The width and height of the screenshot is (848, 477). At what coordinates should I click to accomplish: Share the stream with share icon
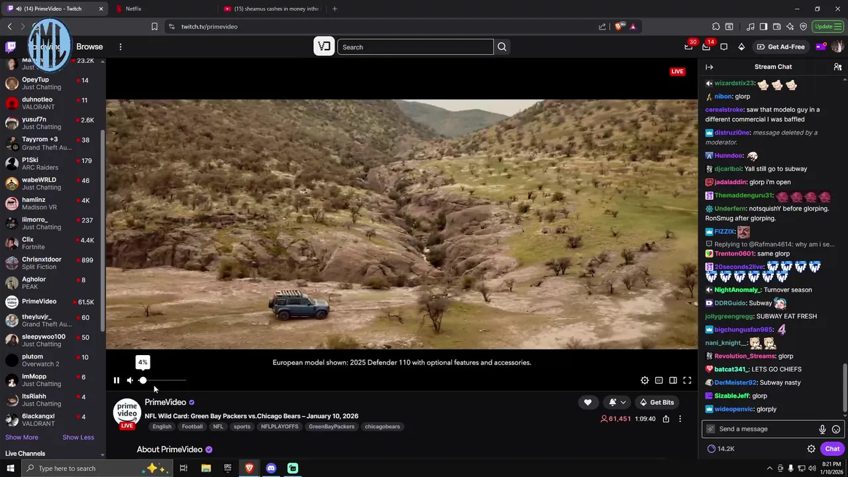click(666, 419)
